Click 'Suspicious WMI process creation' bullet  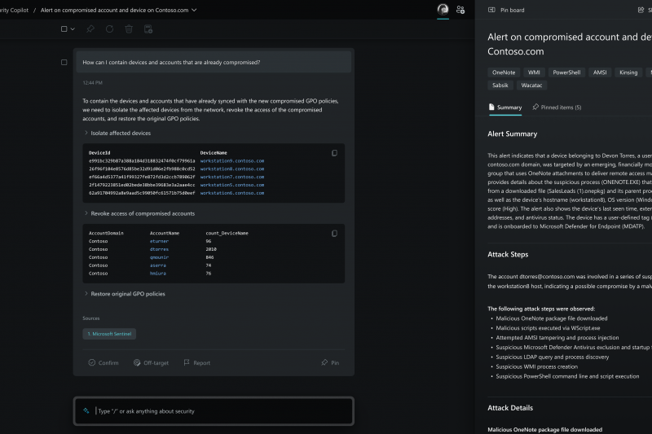[x=537, y=366]
